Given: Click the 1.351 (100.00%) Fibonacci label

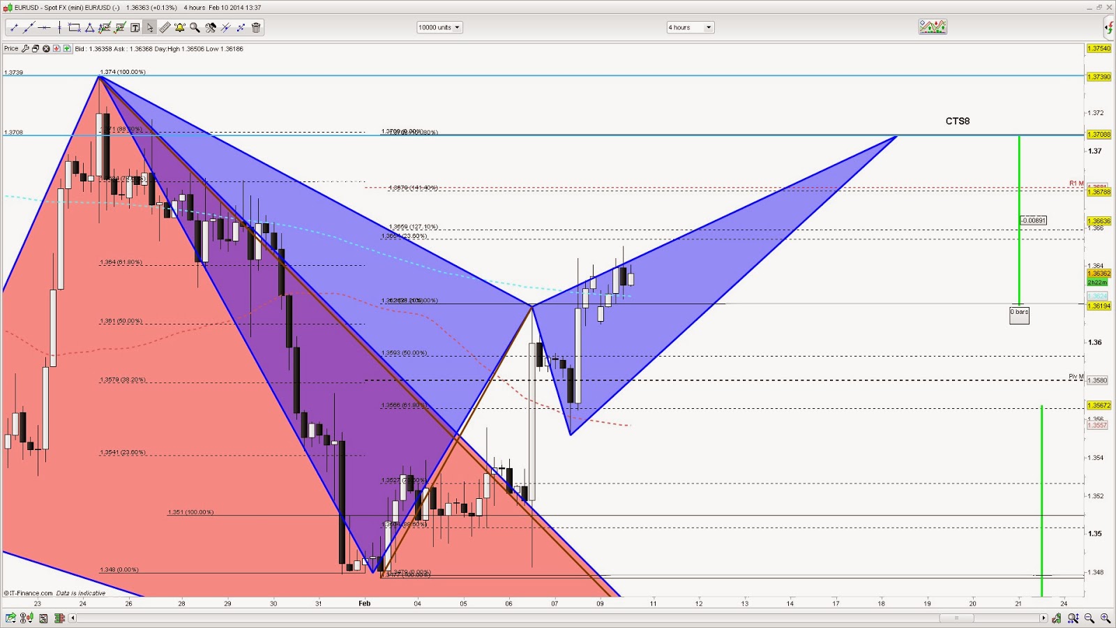Looking at the screenshot, I should [x=190, y=512].
